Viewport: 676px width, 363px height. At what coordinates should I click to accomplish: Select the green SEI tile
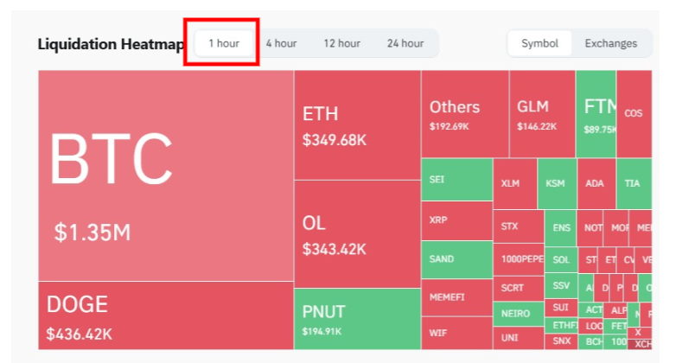pos(456,180)
